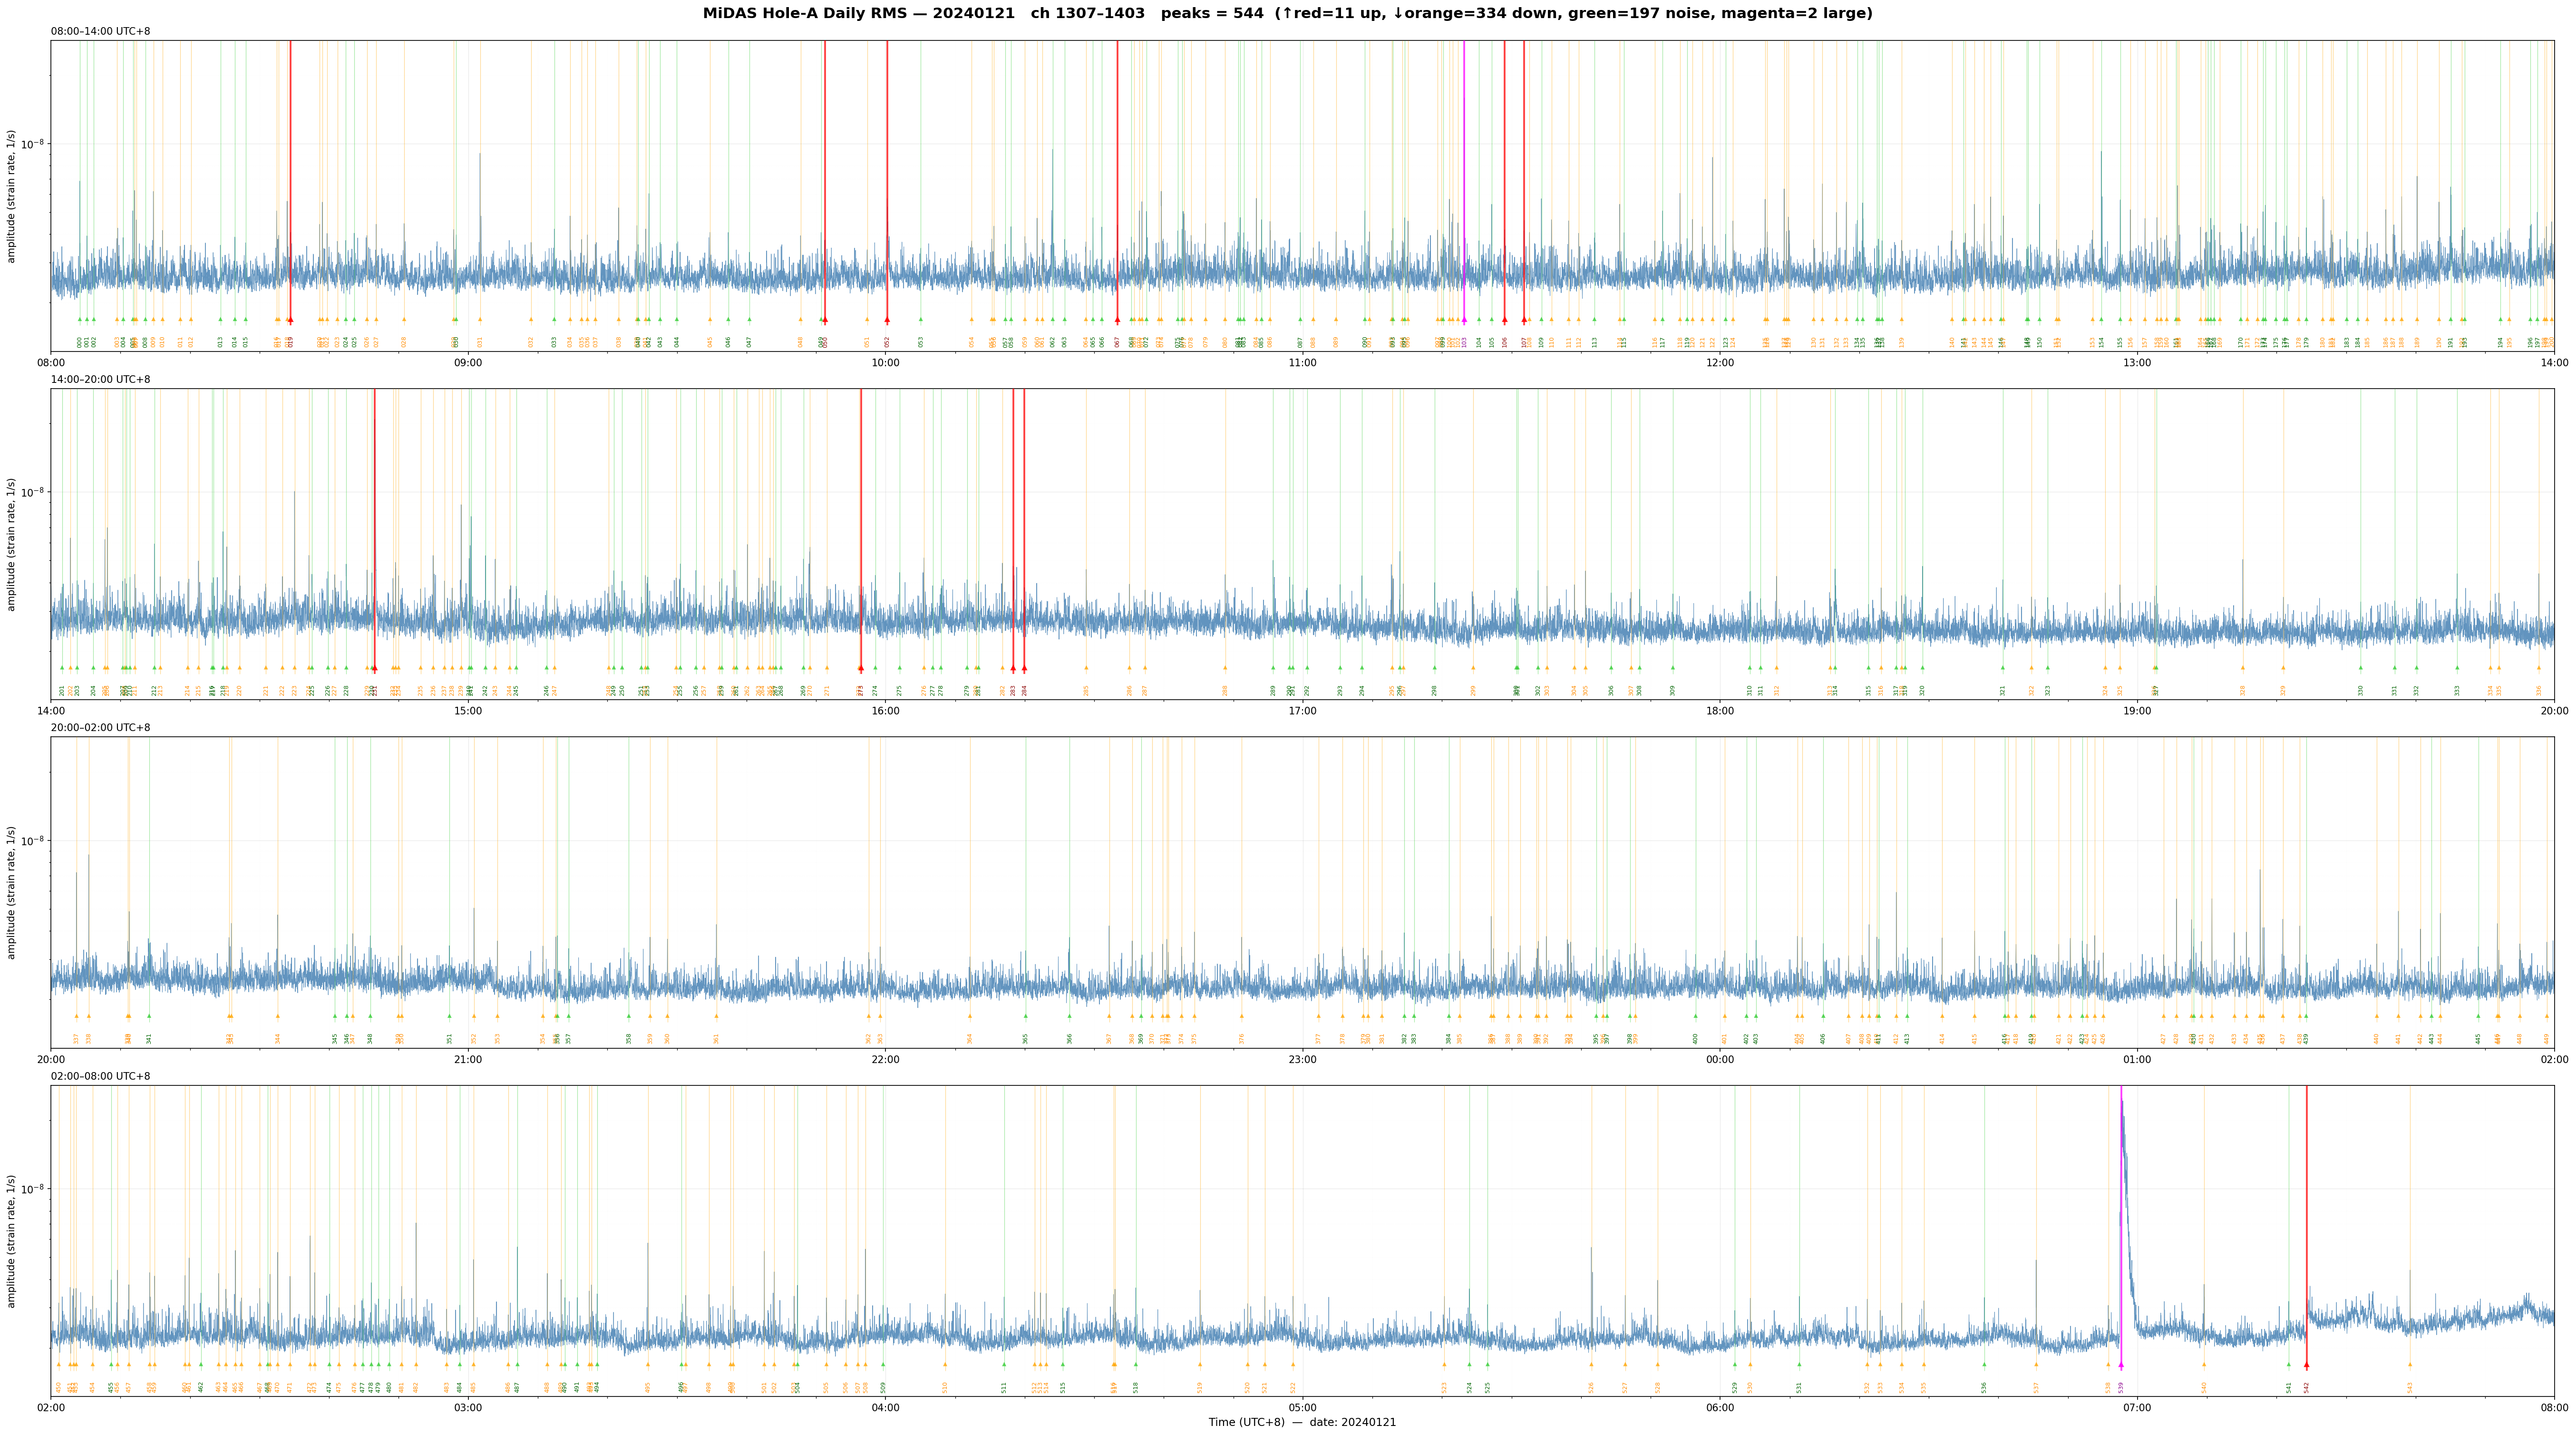Click the peak number label 045
The image size is (2576, 1435).
coord(710,342)
